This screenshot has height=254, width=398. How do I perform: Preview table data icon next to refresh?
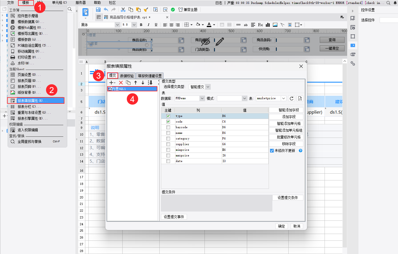[300, 98]
